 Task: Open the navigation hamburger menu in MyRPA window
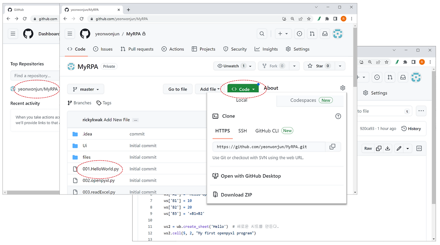pyautogui.click(x=70, y=34)
